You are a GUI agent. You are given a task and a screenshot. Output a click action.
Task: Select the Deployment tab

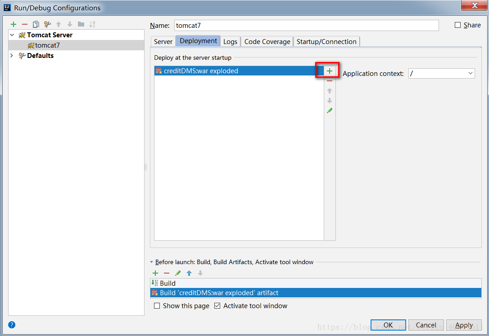click(x=198, y=41)
